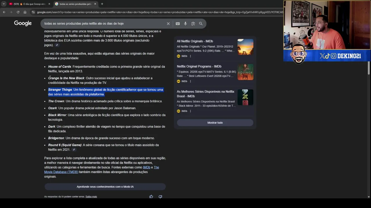Click the 'Ozark' list entry
Viewport: 371px width, 208px height.
point(92,108)
